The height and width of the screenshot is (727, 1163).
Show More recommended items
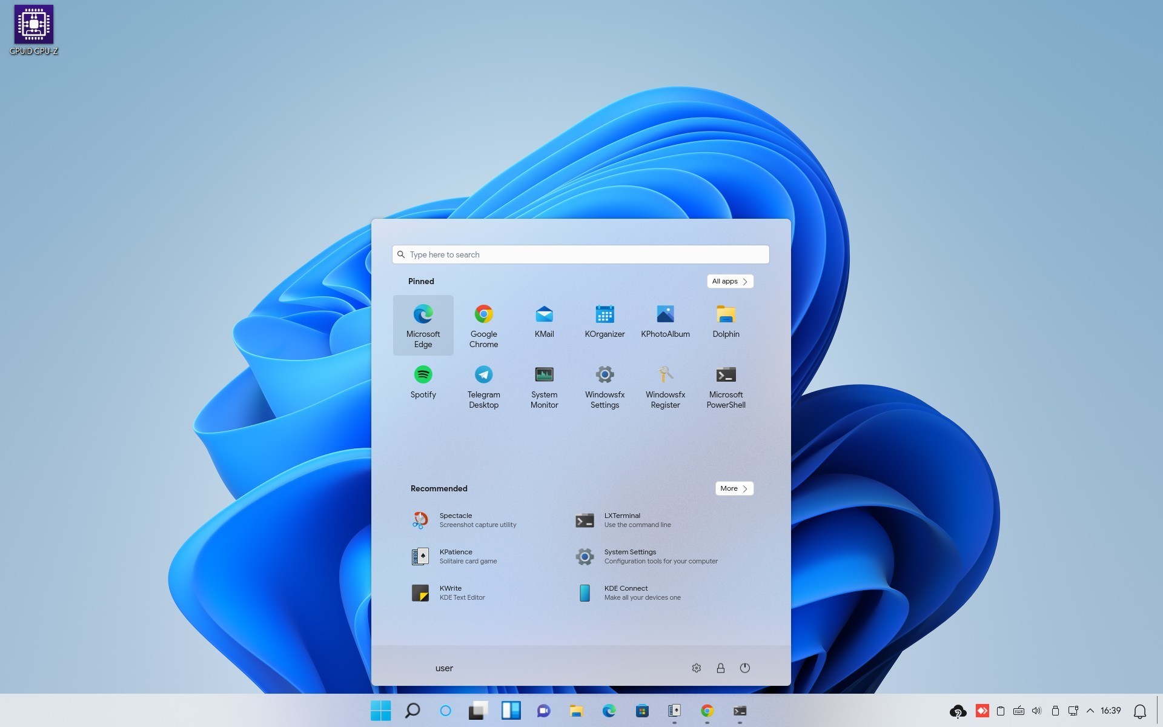click(734, 488)
